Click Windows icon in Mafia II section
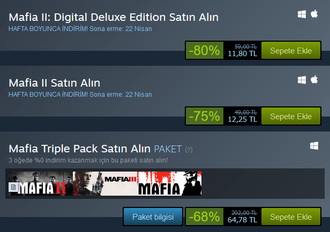The image size is (330, 232). point(302,80)
